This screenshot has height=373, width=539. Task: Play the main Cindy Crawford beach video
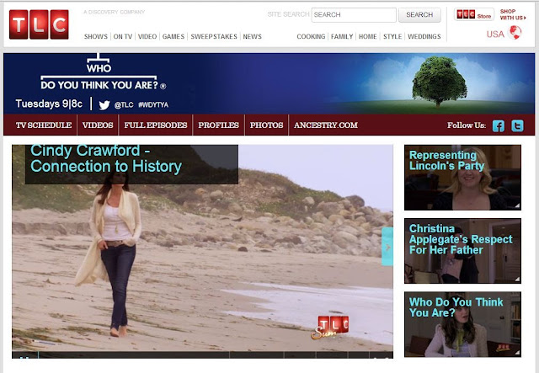(x=202, y=251)
